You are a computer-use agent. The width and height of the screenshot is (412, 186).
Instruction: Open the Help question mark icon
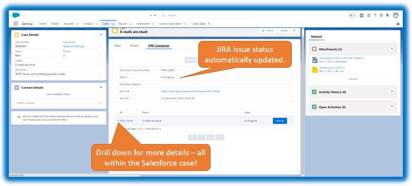coord(375,15)
